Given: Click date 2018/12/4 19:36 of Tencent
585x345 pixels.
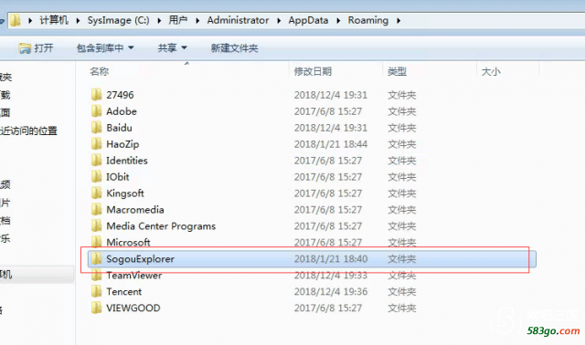Looking at the screenshot, I should click(x=331, y=291).
